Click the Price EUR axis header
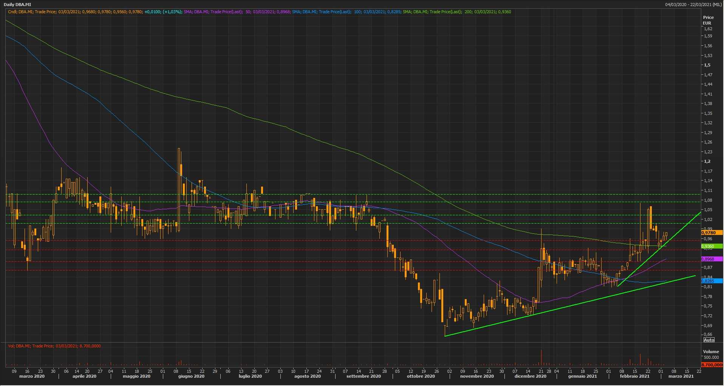Image resolution: width=724 pixels, height=386 pixels. tap(708, 20)
